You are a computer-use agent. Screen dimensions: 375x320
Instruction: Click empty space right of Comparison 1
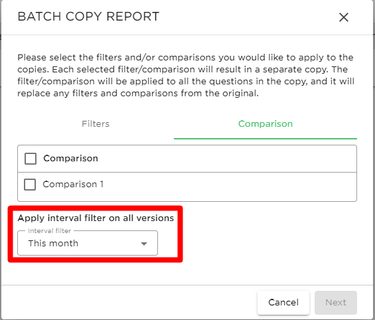click(230, 185)
